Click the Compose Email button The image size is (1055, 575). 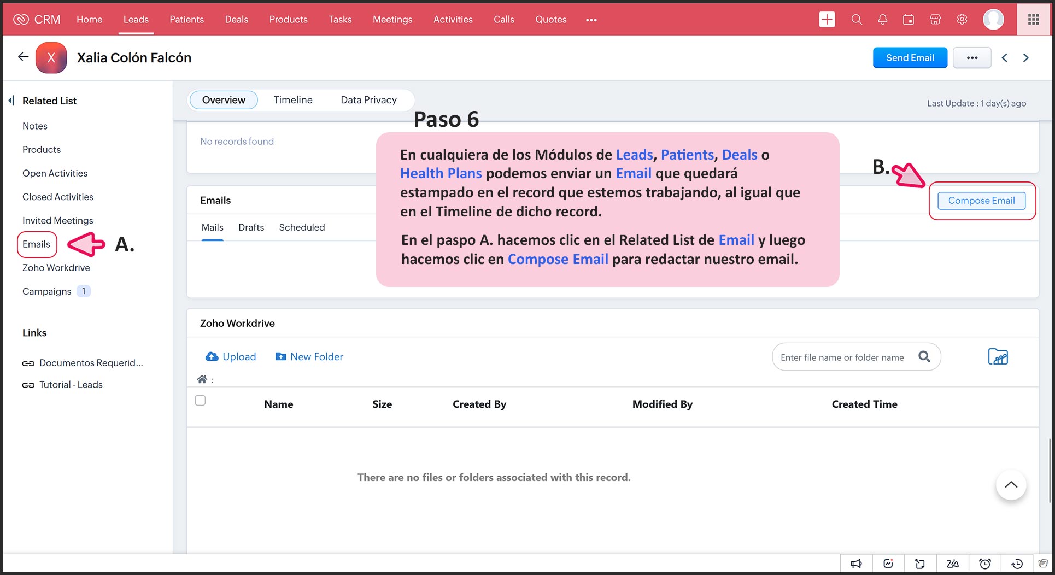(981, 201)
